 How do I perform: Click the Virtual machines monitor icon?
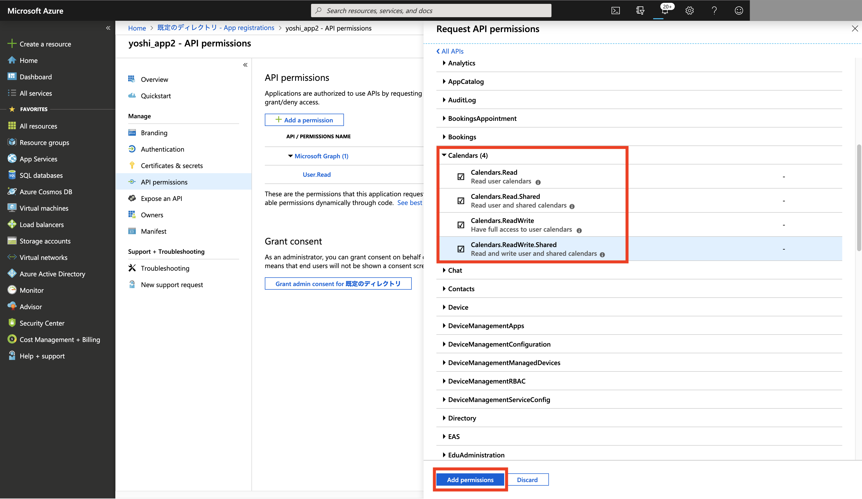click(12, 208)
